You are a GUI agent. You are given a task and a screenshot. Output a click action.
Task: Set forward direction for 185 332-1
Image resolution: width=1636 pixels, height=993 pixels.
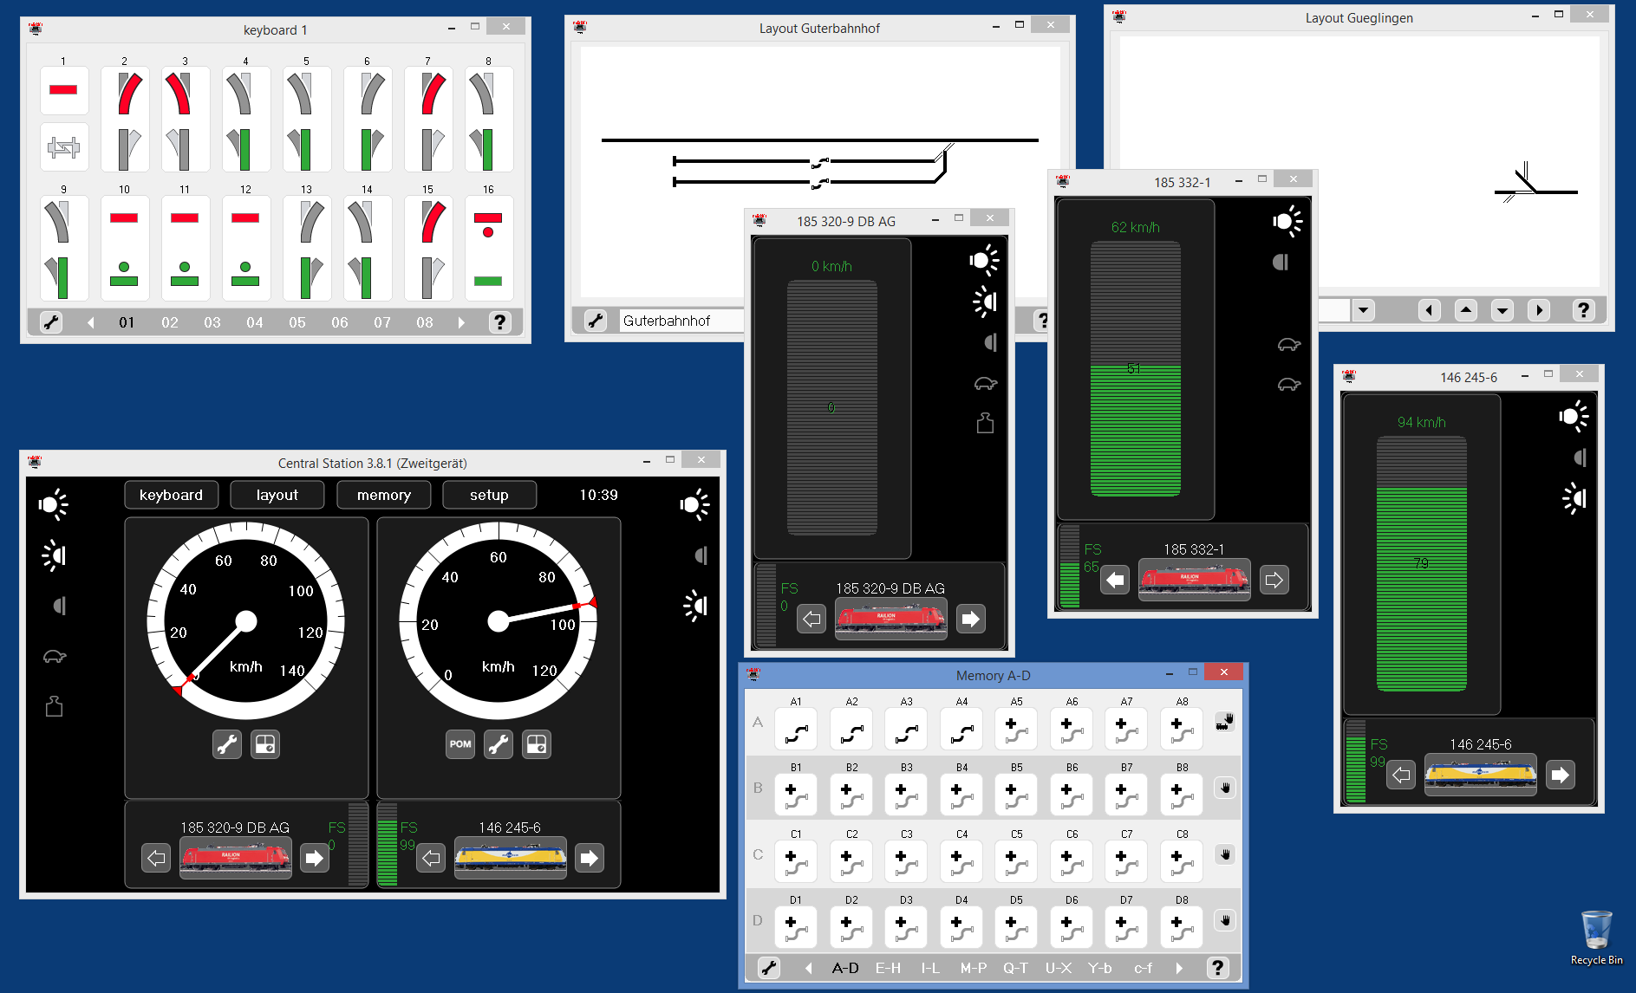tap(1274, 580)
